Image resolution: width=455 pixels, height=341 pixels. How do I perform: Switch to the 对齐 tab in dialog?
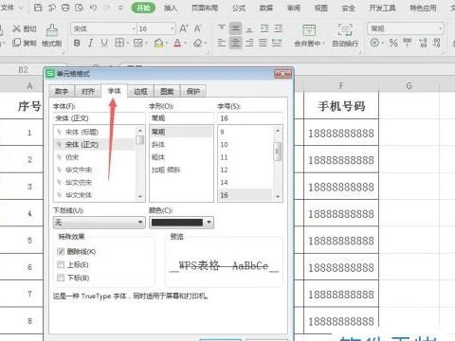(x=88, y=91)
